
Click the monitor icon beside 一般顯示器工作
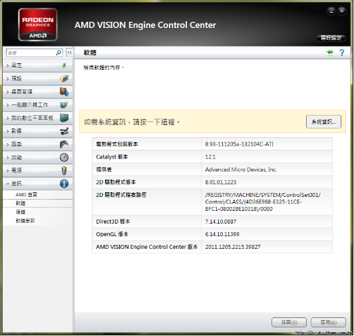pos(65,104)
